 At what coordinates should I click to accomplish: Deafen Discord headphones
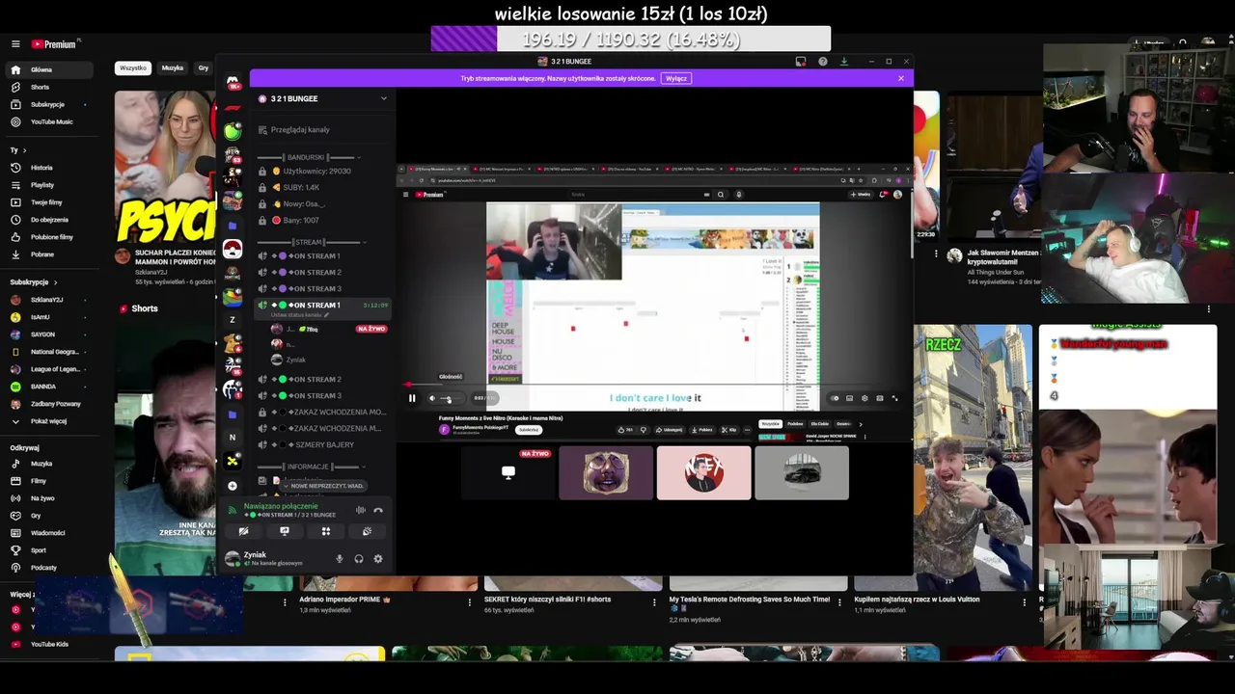[359, 558]
